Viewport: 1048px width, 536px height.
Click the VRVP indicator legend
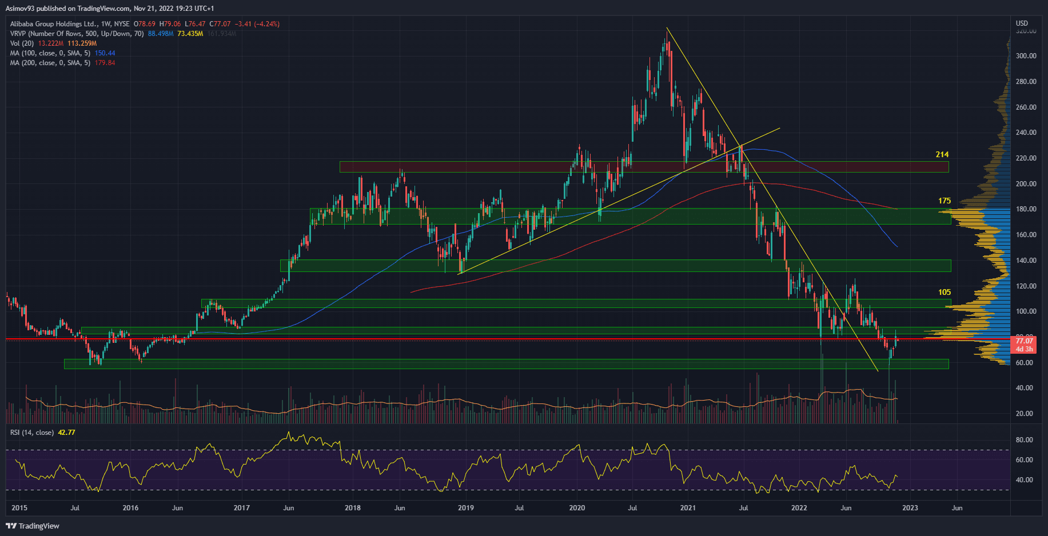point(77,34)
